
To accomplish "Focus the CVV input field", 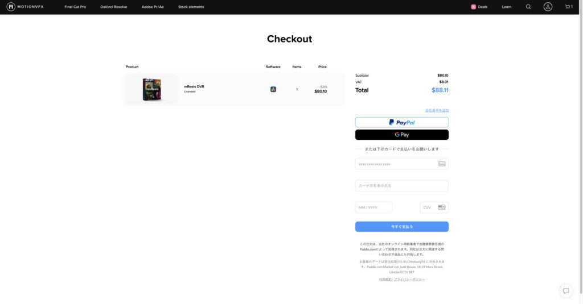I will (434, 207).
